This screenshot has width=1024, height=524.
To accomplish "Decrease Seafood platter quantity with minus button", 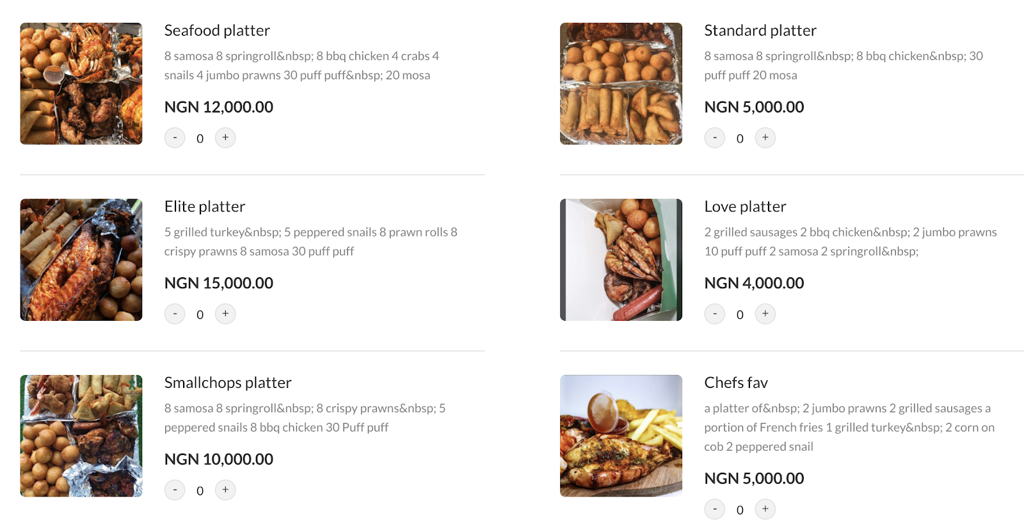I will tap(175, 138).
